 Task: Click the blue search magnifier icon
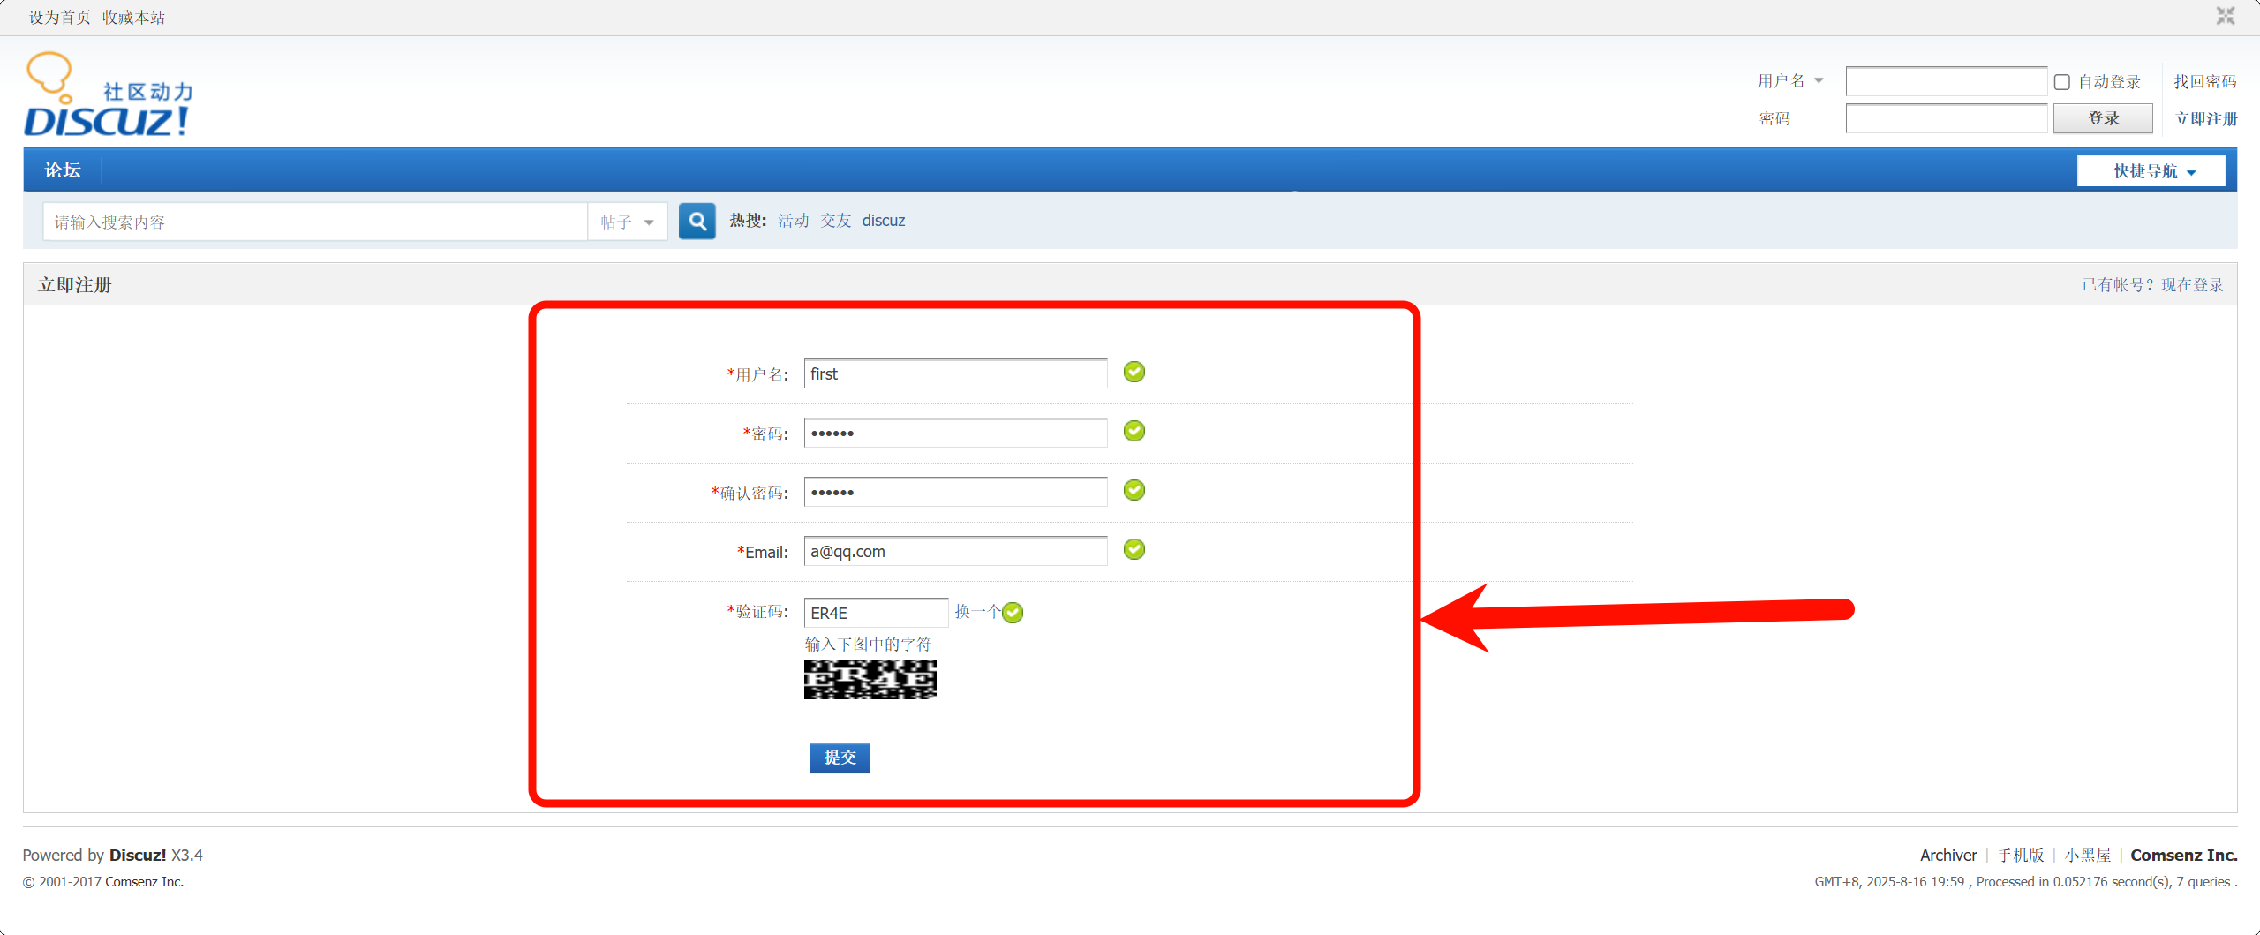(697, 221)
